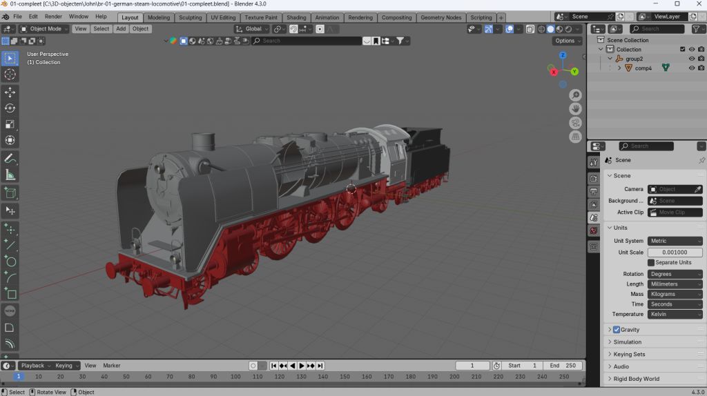Image resolution: width=707 pixels, height=396 pixels.
Task: Open the Keying menu in the timeline
Action: pos(64,366)
